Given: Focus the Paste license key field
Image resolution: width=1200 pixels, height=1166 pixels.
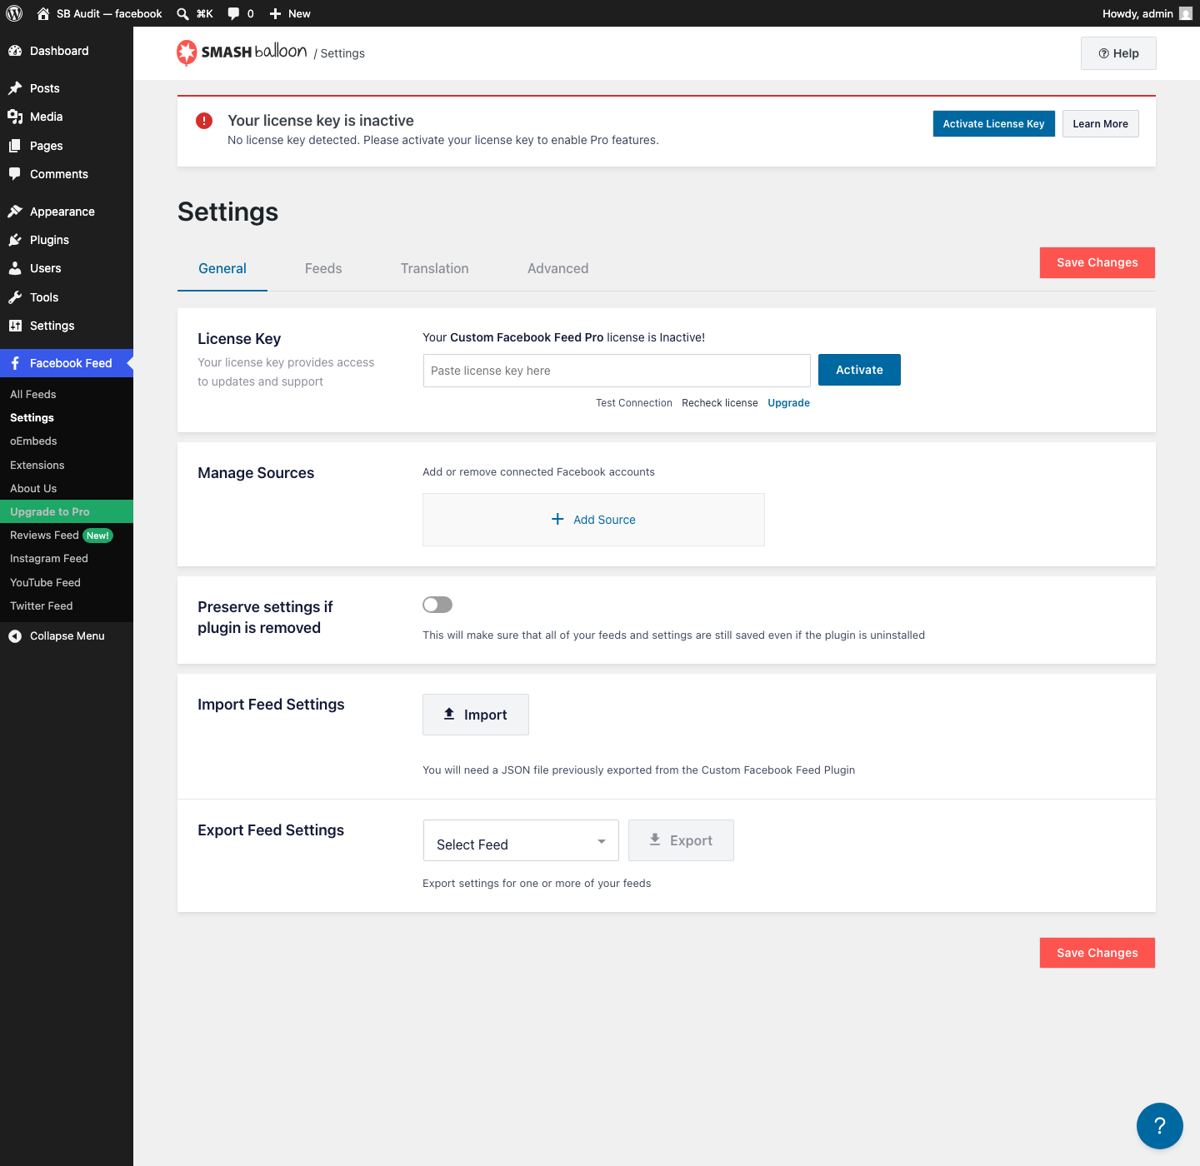Looking at the screenshot, I should coord(617,371).
